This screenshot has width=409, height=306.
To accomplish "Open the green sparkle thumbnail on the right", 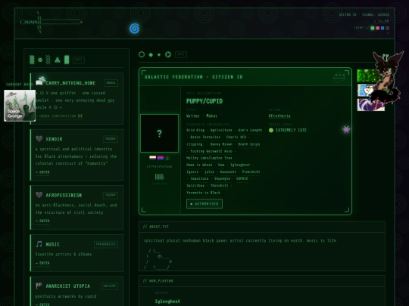I will [x=365, y=76].
